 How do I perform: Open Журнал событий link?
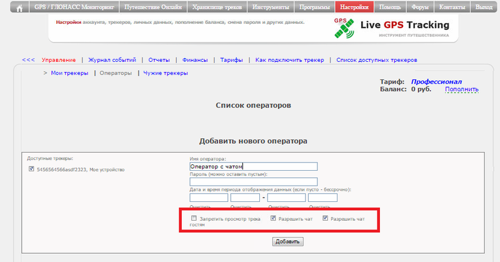click(x=112, y=60)
